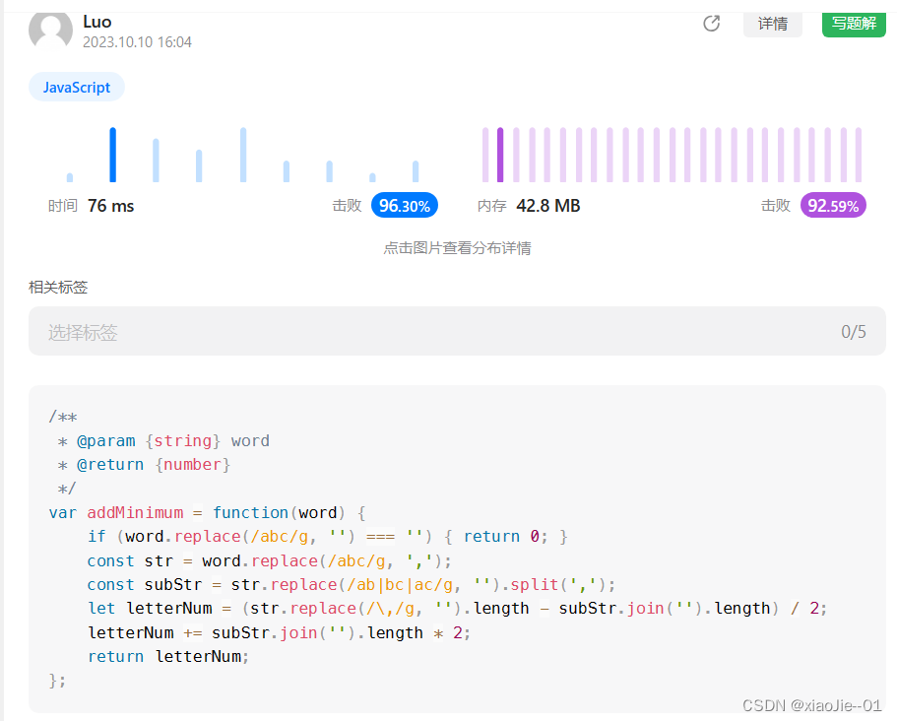897x721 pixels.
Task: Click Luo's profile avatar
Action: click(x=50, y=31)
